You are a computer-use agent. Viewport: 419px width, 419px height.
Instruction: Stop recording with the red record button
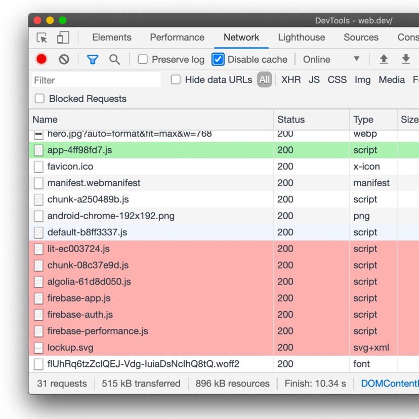(41, 59)
